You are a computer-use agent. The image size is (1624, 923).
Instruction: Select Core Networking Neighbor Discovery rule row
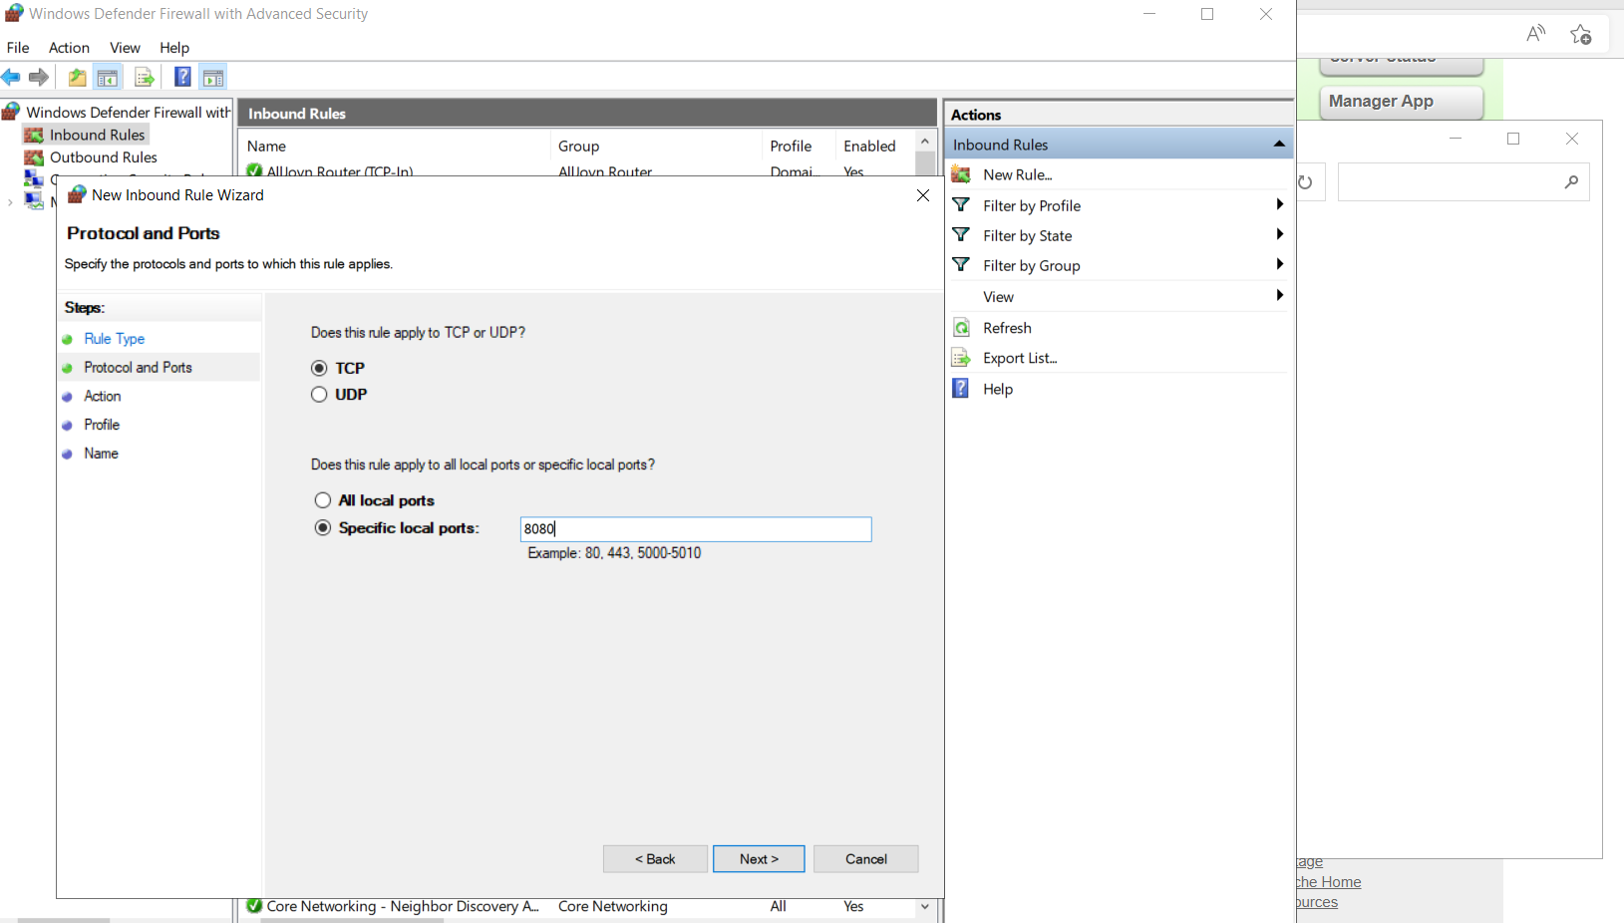[576, 907]
